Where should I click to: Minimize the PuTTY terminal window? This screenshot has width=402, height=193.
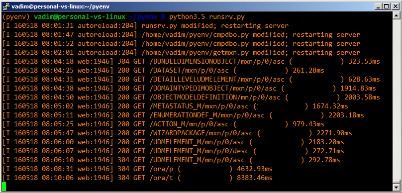coord(379,6)
